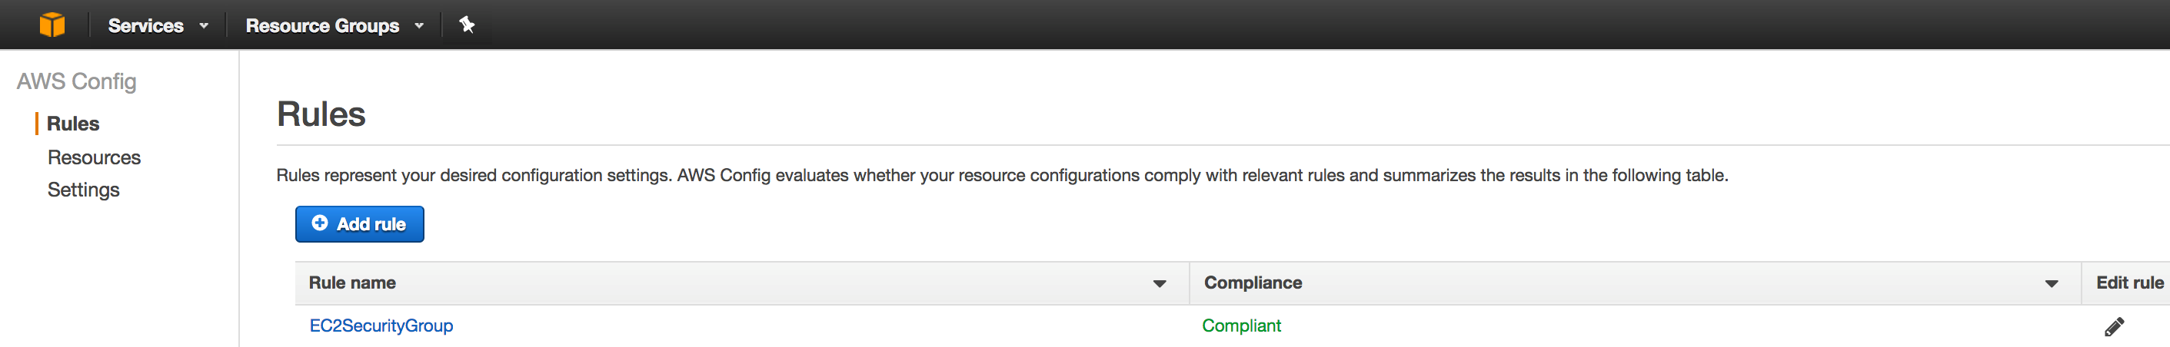Screen dimensions: 2170x347
Task: Click the green Compliant status text
Action: pos(1241,326)
